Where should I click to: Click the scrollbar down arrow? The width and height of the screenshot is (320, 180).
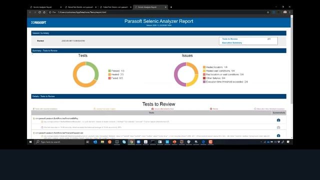point(291,138)
